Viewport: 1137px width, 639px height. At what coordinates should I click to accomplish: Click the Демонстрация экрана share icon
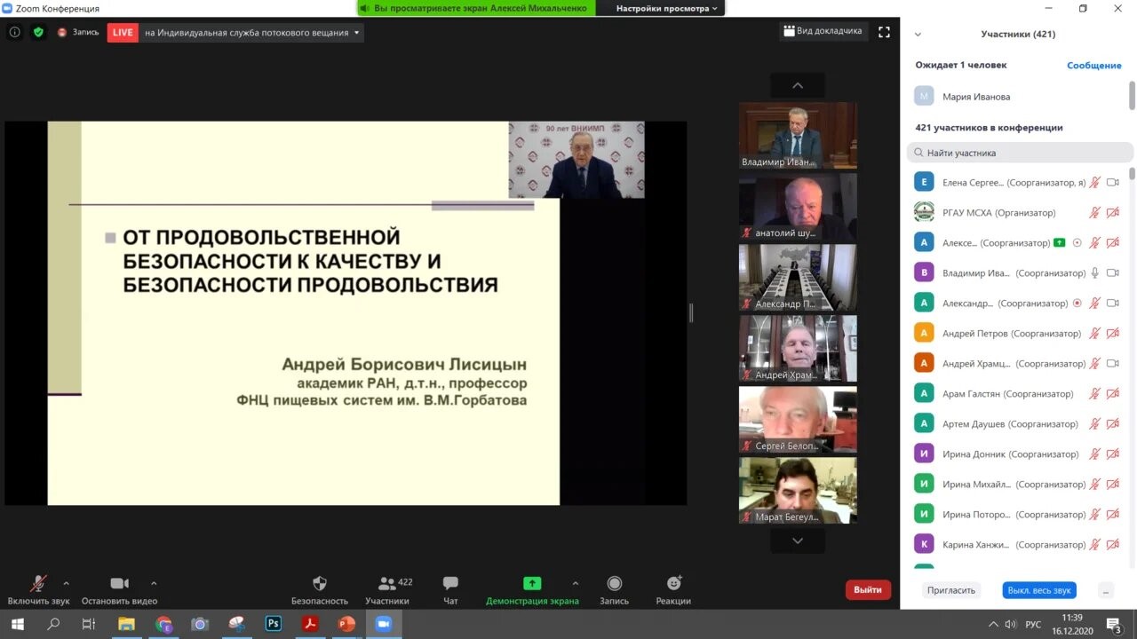point(532,584)
